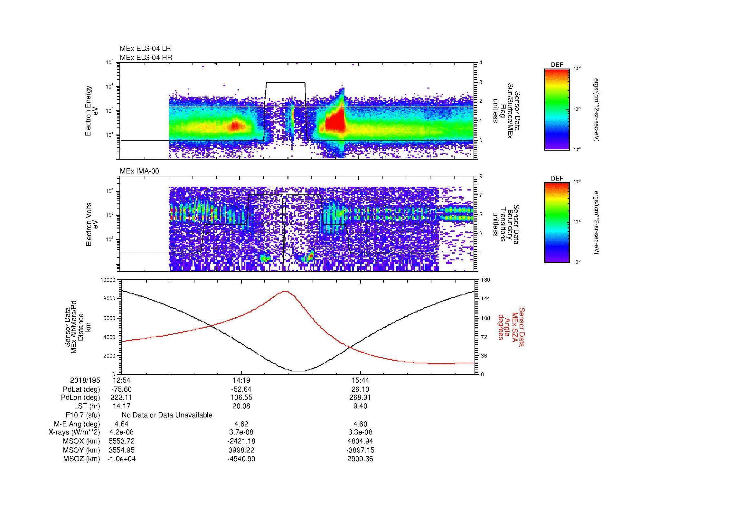The image size is (753, 532).
Task: Click the 'M-E Ang (deg)' row label
Action: (x=77, y=424)
